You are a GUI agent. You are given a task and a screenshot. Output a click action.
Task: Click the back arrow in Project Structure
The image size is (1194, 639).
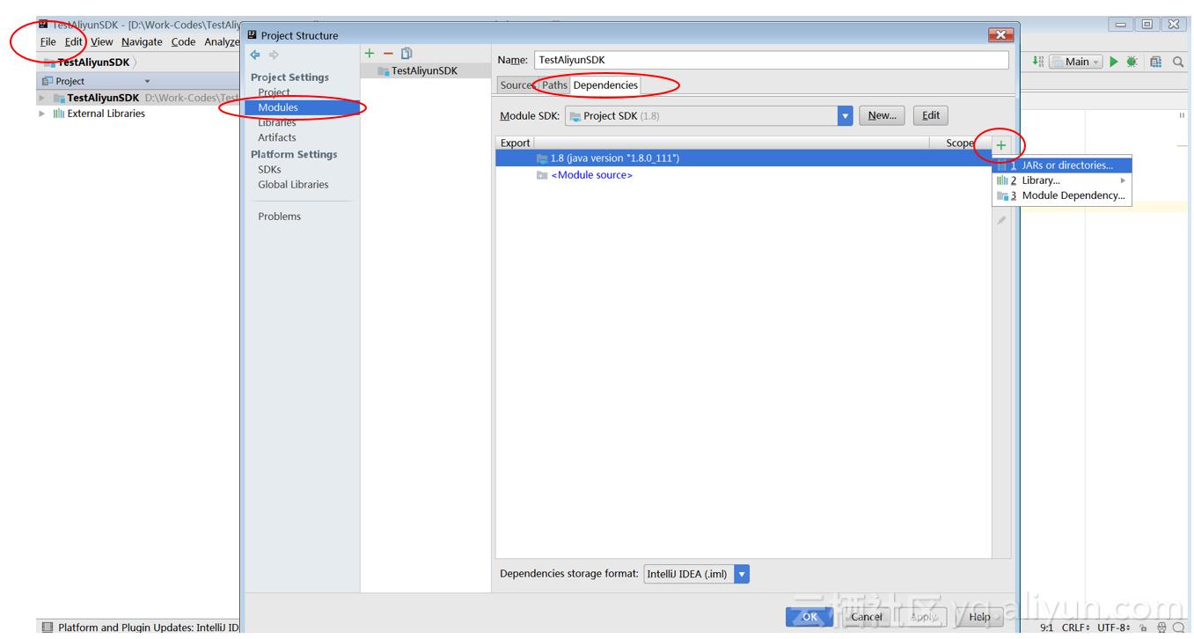click(x=255, y=55)
